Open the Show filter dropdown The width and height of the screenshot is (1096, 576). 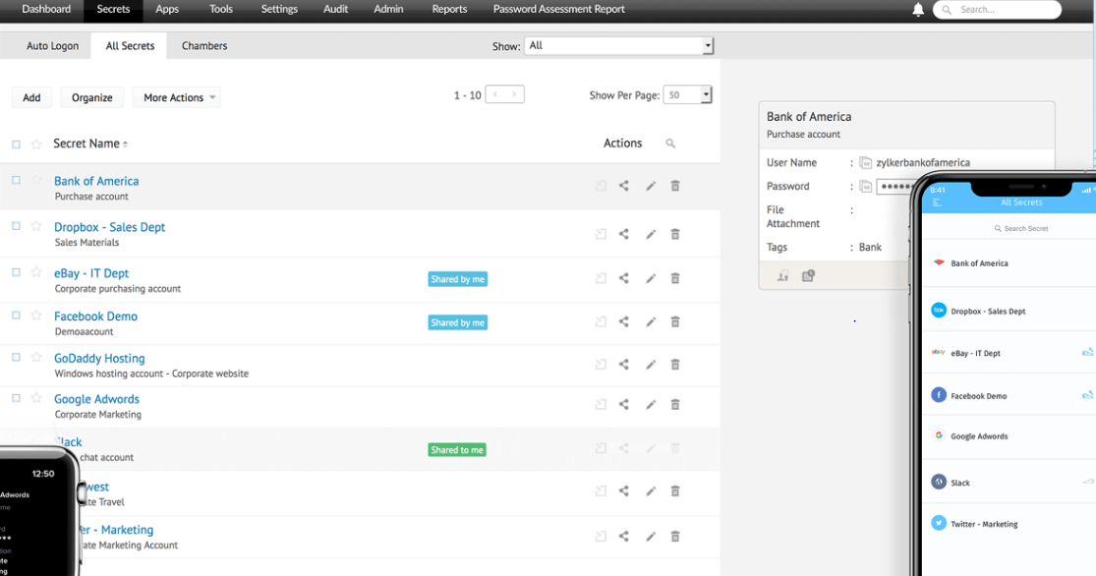tap(618, 46)
